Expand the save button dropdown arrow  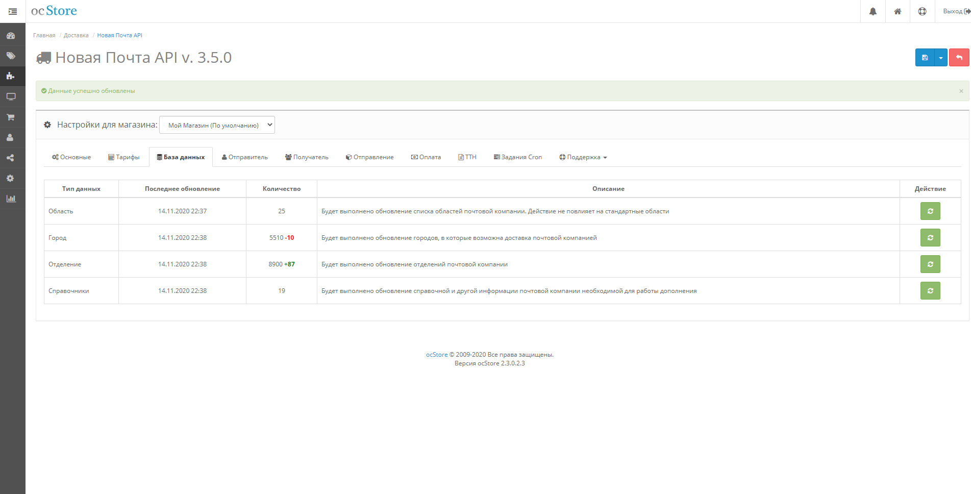coord(941,58)
